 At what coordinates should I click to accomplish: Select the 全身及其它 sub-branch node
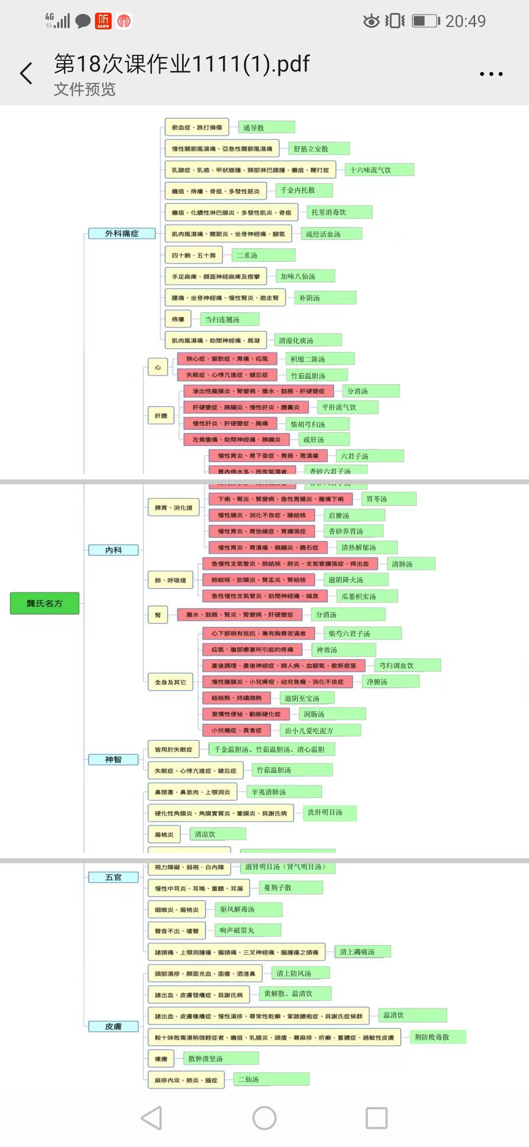[x=170, y=682]
